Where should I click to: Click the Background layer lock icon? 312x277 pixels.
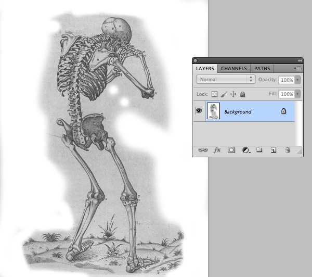(283, 111)
